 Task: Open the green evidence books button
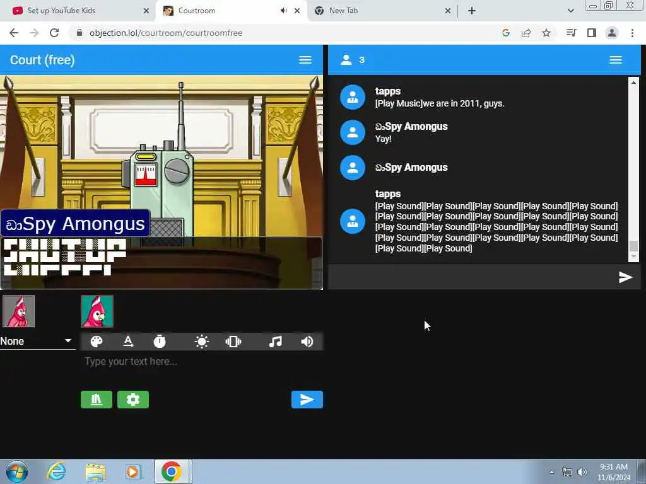click(97, 400)
